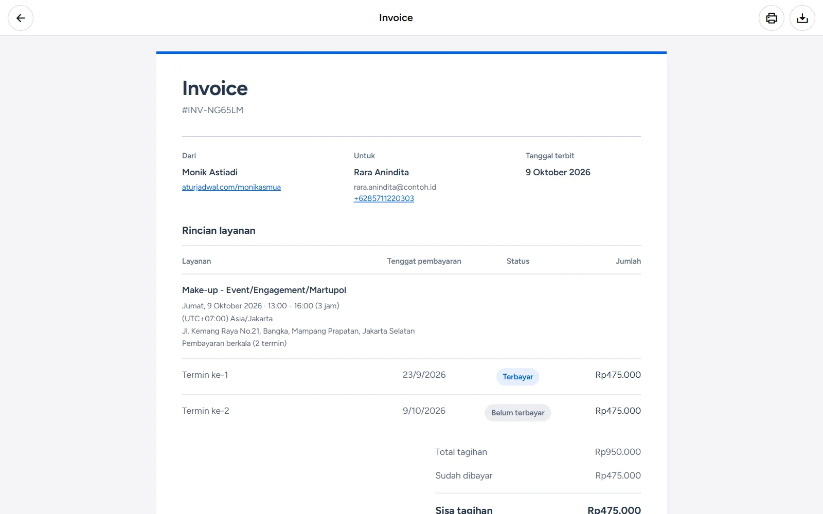This screenshot has height=514, width=823.
Task: Click the email rara.anindita@contoh.id
Action: tap(395, 187)
